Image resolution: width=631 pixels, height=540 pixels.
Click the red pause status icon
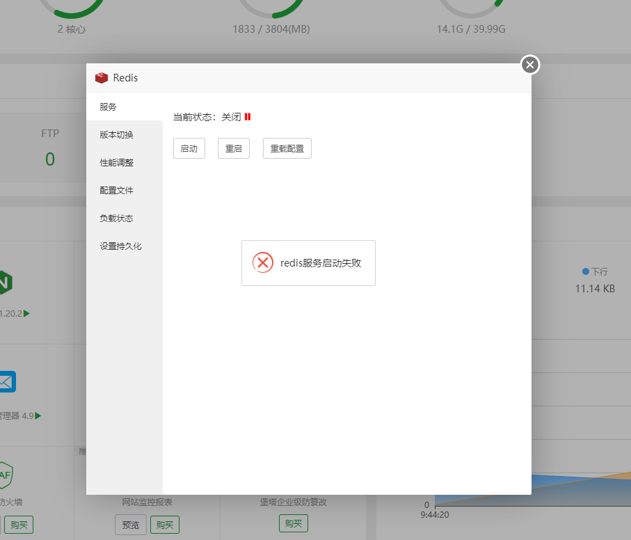pos(248,117)
